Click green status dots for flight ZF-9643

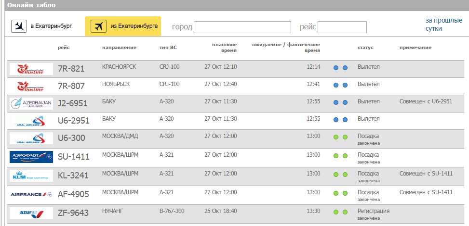coord(340,212)
